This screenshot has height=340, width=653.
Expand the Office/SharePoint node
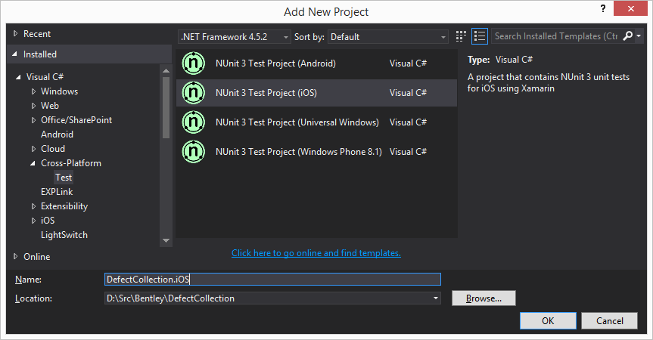coord(34,120)
